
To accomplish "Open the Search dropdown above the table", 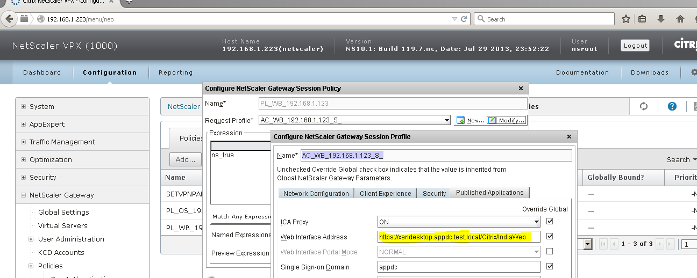I will point(682,159).
